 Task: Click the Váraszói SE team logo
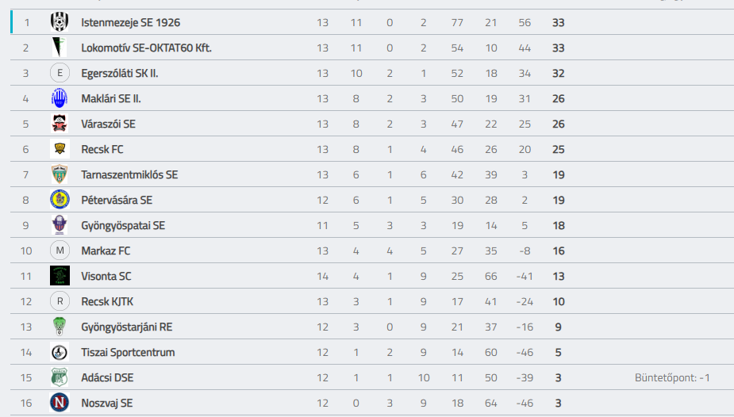(60, 124)
